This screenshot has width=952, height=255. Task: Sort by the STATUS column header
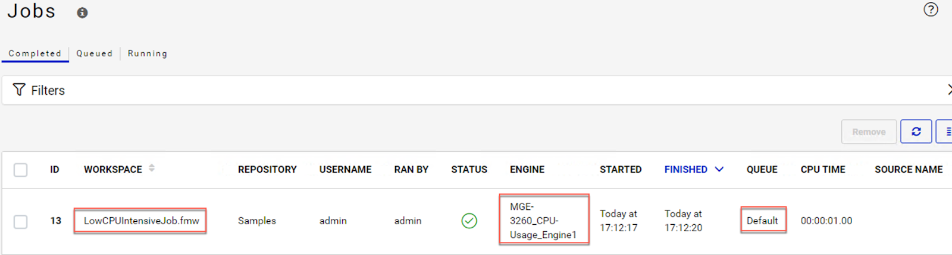tap(469, 170)
